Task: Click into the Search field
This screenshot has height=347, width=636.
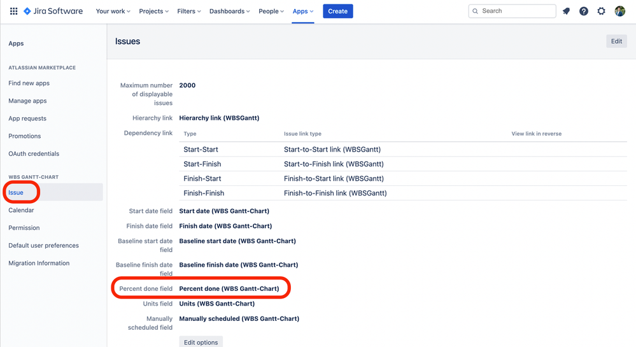Action: [x=512, y=11]
